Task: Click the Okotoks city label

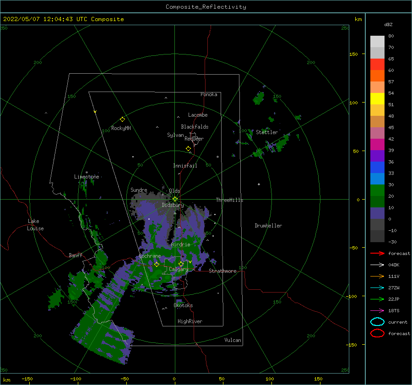Action: coord(183,305)
